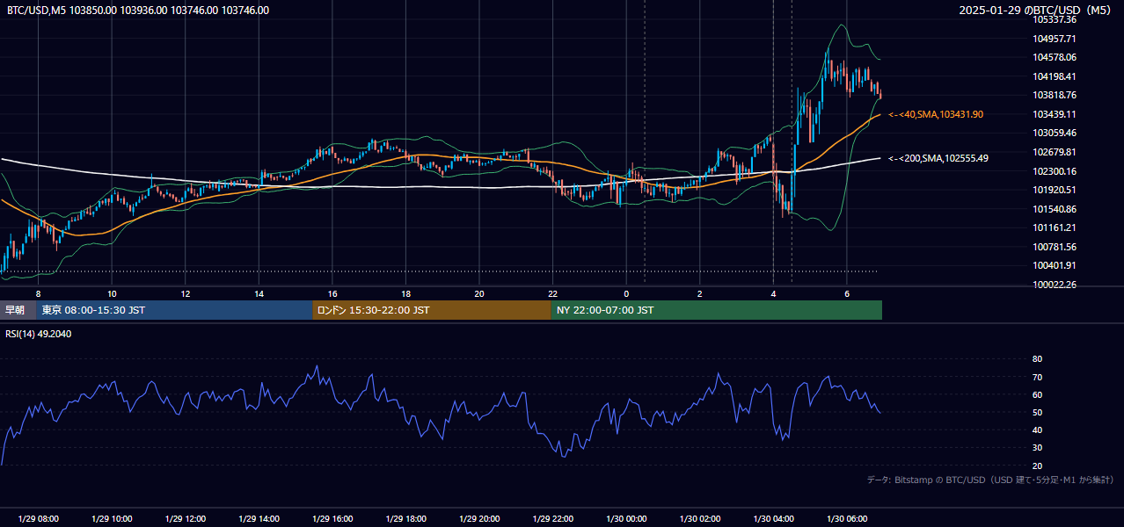Click the 200 SMA label 102555.49

tap(938, 158)
